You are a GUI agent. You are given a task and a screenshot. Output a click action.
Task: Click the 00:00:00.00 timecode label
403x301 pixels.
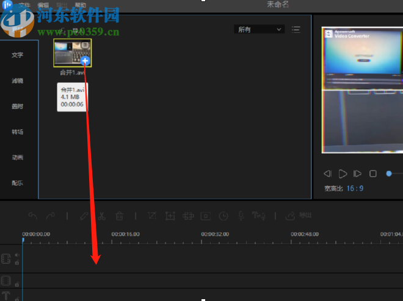pos(36,234)
